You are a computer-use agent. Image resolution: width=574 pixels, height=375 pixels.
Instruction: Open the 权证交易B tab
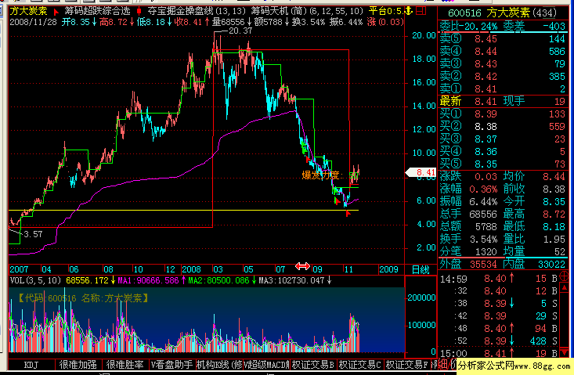coord(313,365)
